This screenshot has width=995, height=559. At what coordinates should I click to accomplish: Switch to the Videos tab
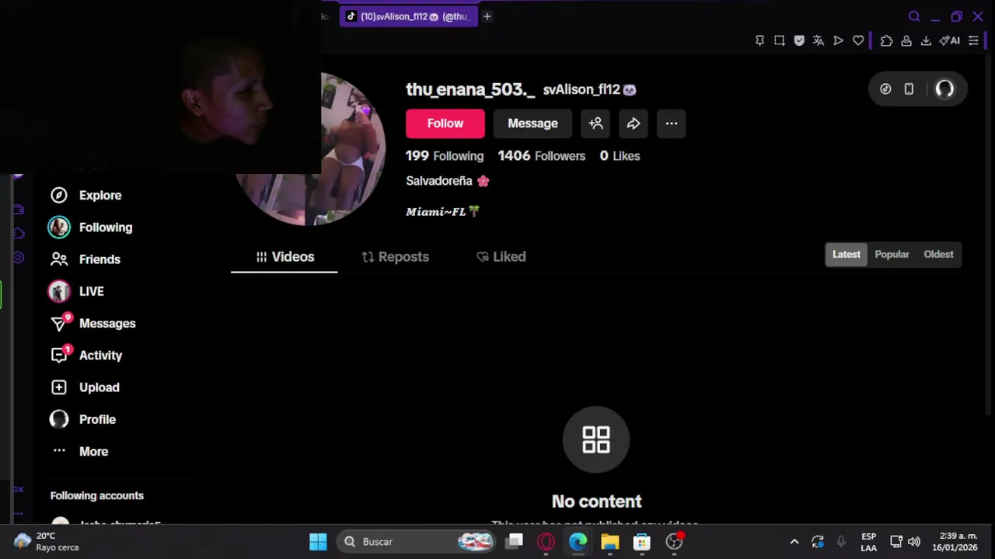tap(285, 257)
